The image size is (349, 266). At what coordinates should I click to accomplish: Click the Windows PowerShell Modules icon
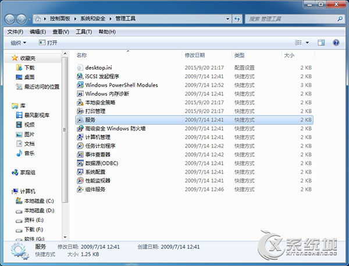click(x=80, y=85)
